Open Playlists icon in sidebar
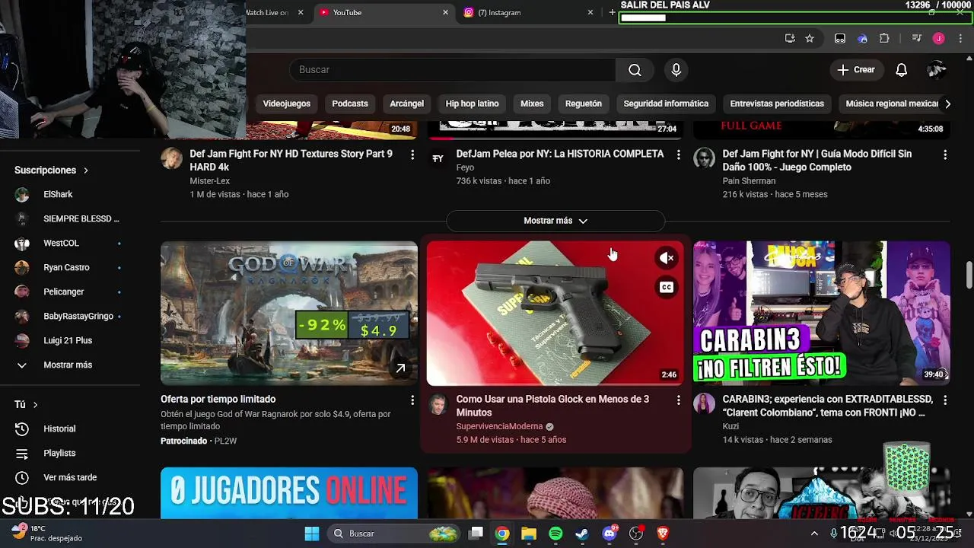This screenshot has height=548, width=974. [22, 454]
